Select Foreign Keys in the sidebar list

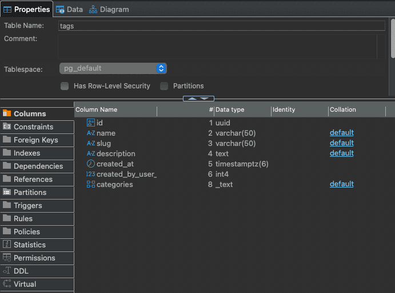(x=35, y=140)
